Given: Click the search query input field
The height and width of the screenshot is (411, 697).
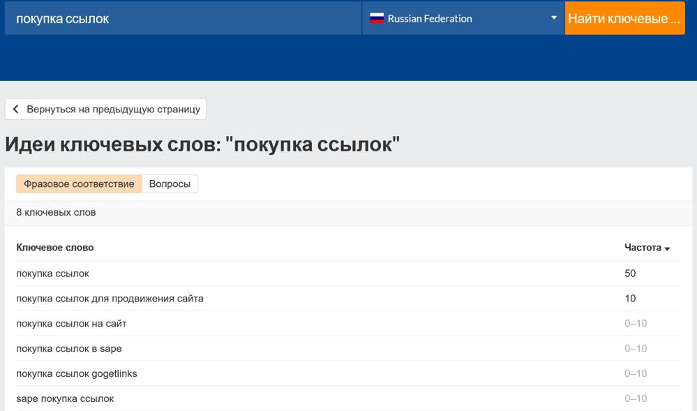Looking at the screenshot, I should coord(181,17).
